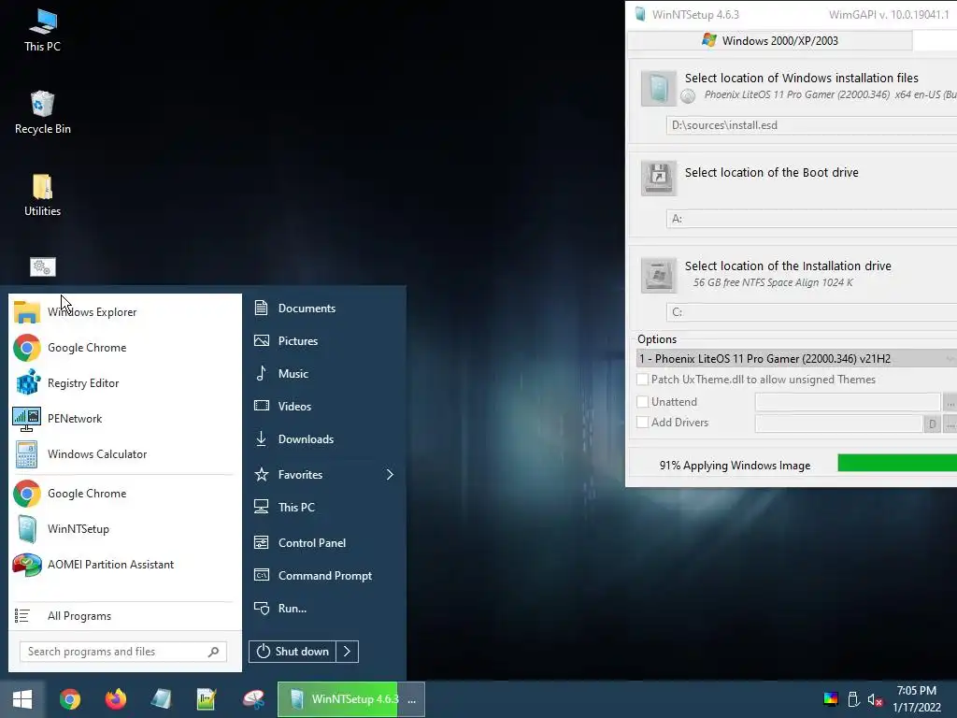The image size is (957, 718).
Task: Click the settings gears desktop shortcut icon
Action: (x=43, y=266)
